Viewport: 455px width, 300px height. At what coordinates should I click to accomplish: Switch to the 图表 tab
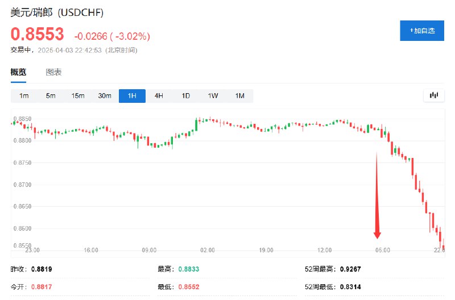tap(53, 72)
